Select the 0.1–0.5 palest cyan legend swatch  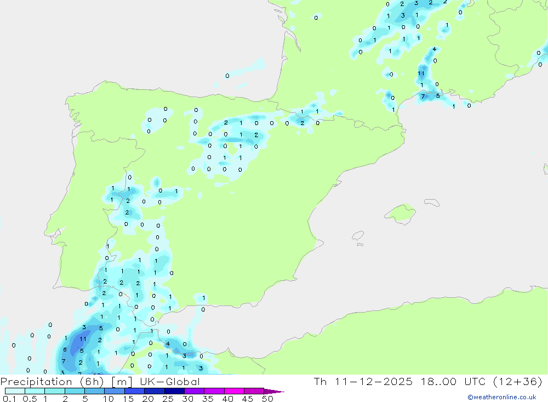click(15, 391)
